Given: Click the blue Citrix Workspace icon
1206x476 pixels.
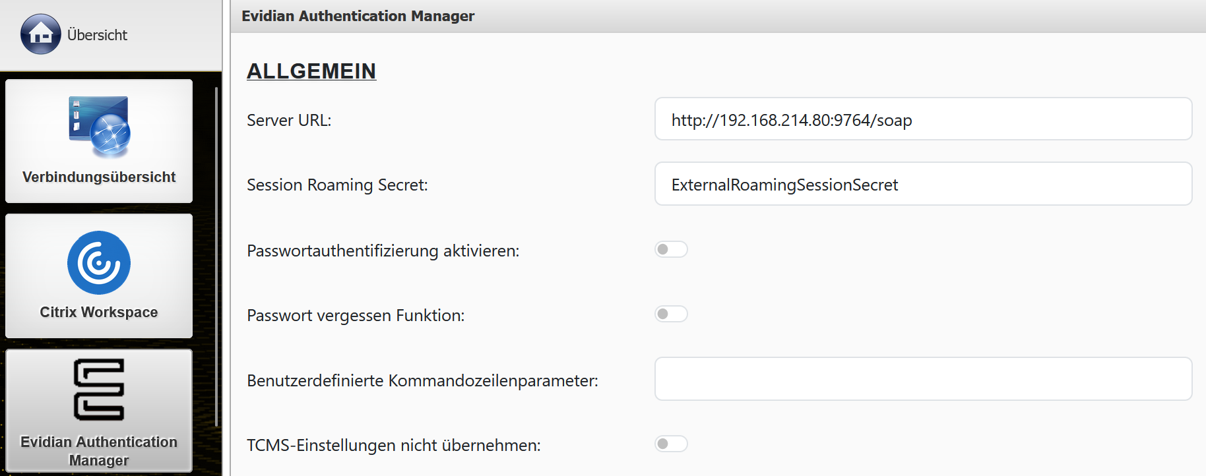Looking at the screenshot, I should (99, 262).
